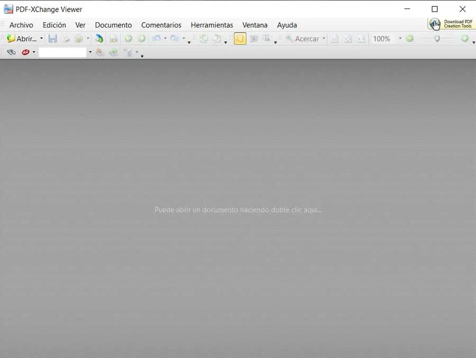
Task: Open the Ventana menu
Action: (255, 25)
